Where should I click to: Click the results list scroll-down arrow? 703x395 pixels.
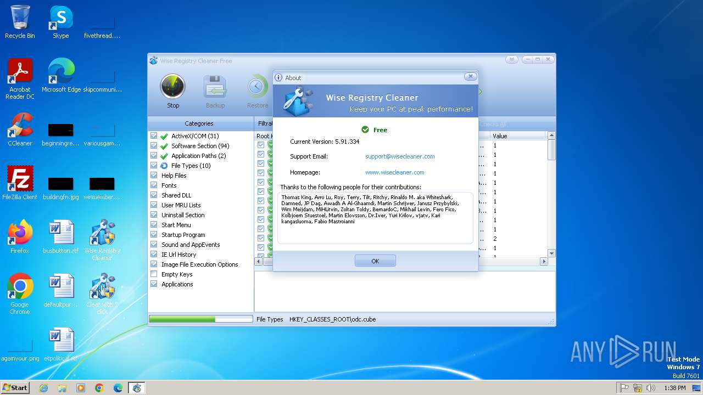pyautogui.click(x=551, y=253)
